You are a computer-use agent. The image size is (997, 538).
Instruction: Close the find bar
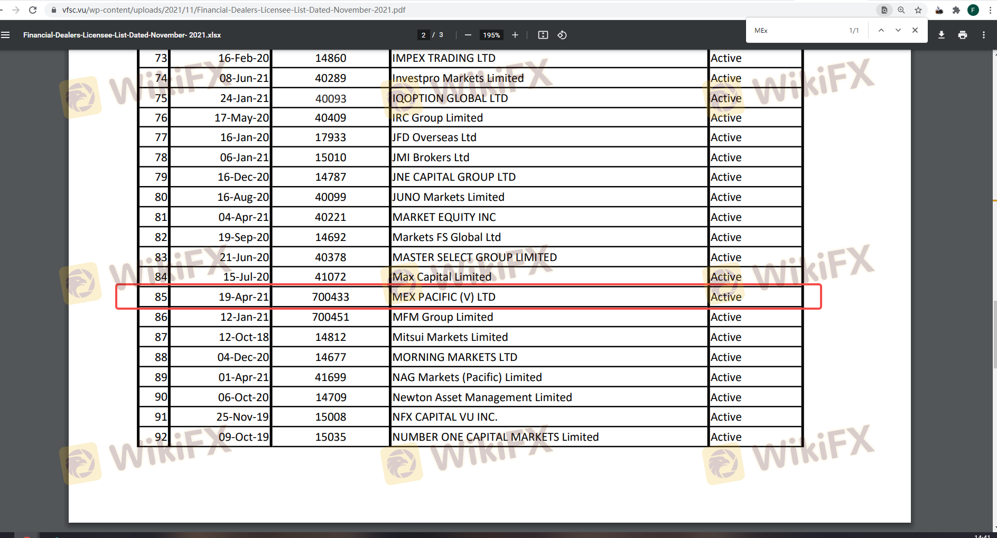(x=915, y=30)
